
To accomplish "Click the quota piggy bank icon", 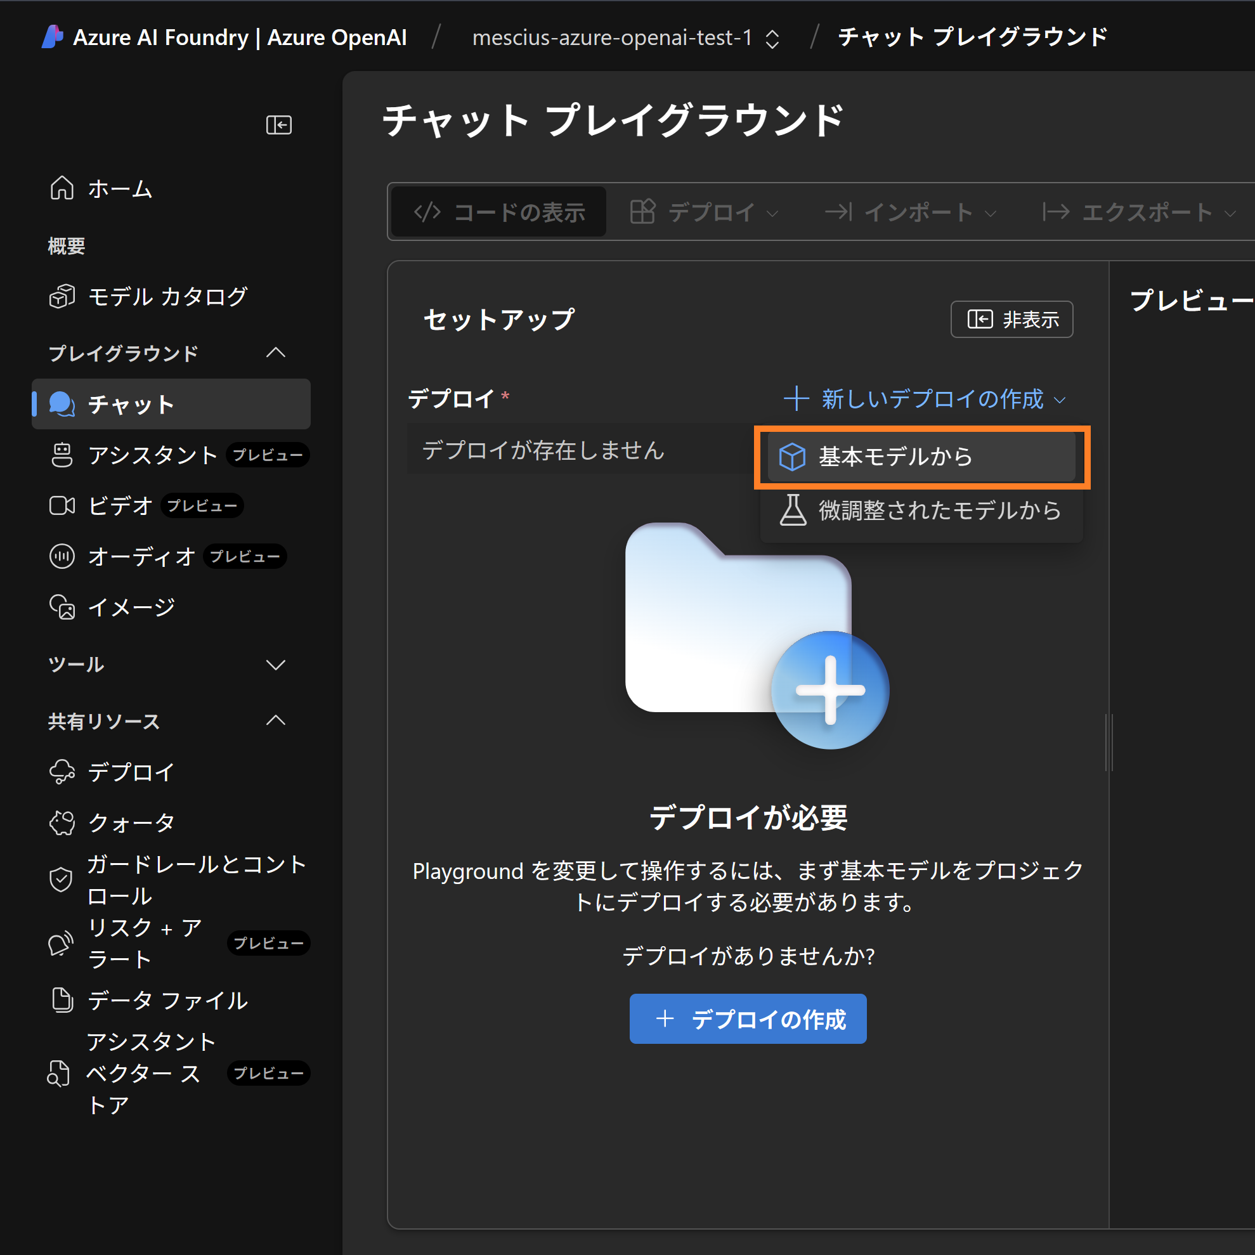I will [62, 823].
